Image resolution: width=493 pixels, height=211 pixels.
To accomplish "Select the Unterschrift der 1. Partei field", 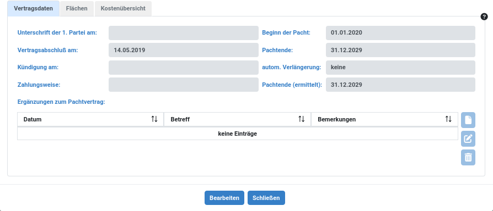I will click(x=183, y=33).
